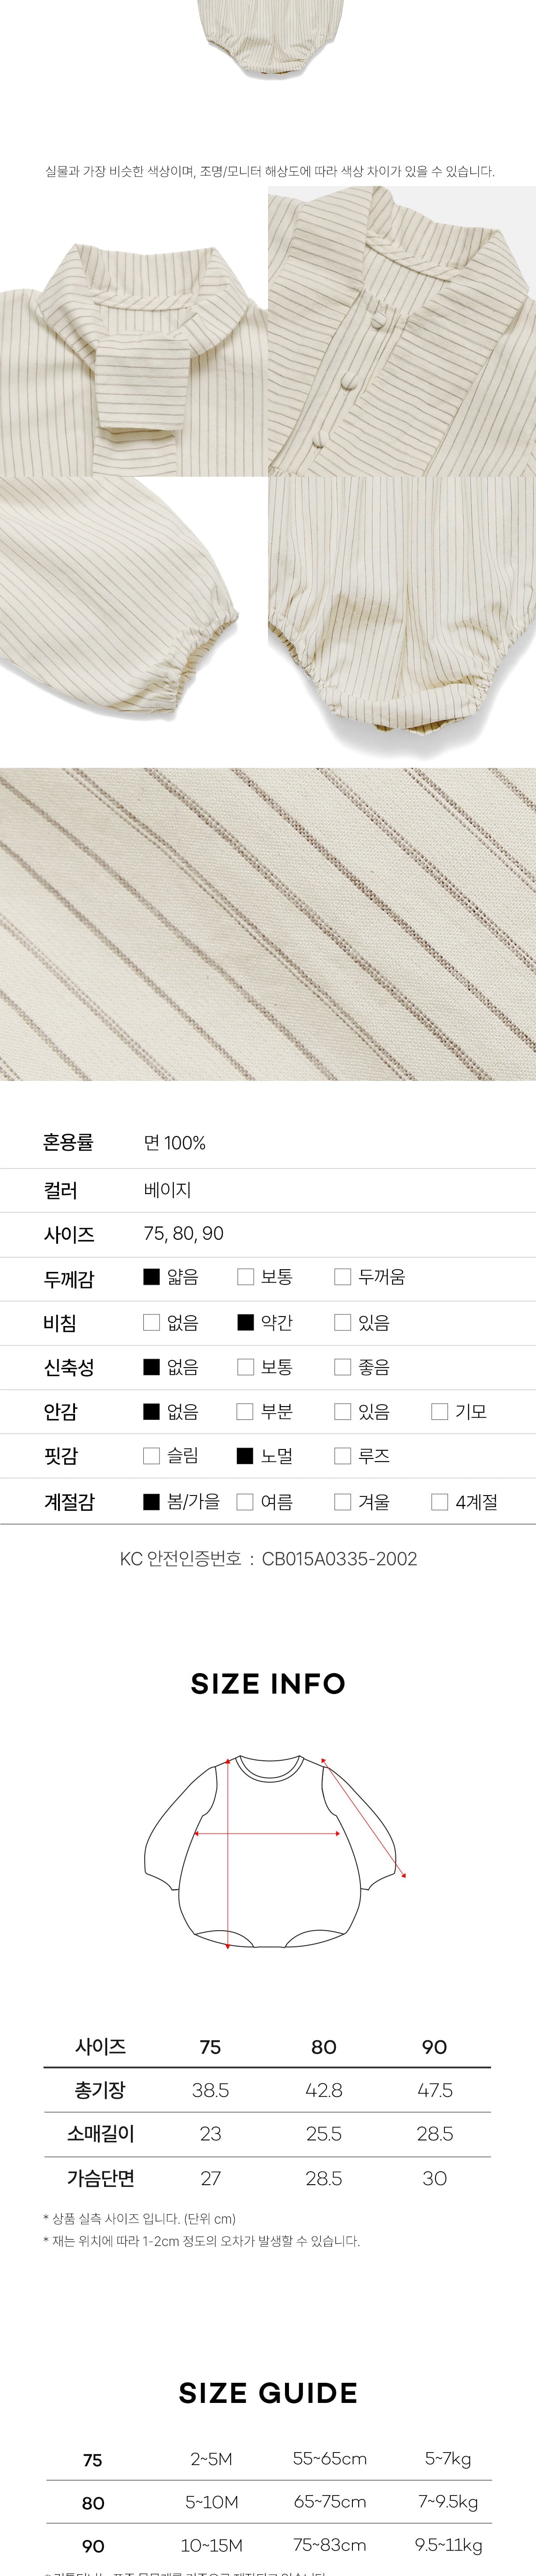Click the KC 안전인증번호 certification text

268,1558
